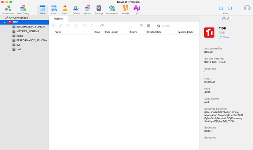Viewport: 253px width, 150px height.
Task: Click the large TiDB logo
Action: coord(209,33)
